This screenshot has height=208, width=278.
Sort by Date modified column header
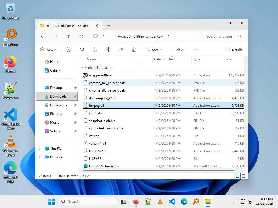coord(164,59)
